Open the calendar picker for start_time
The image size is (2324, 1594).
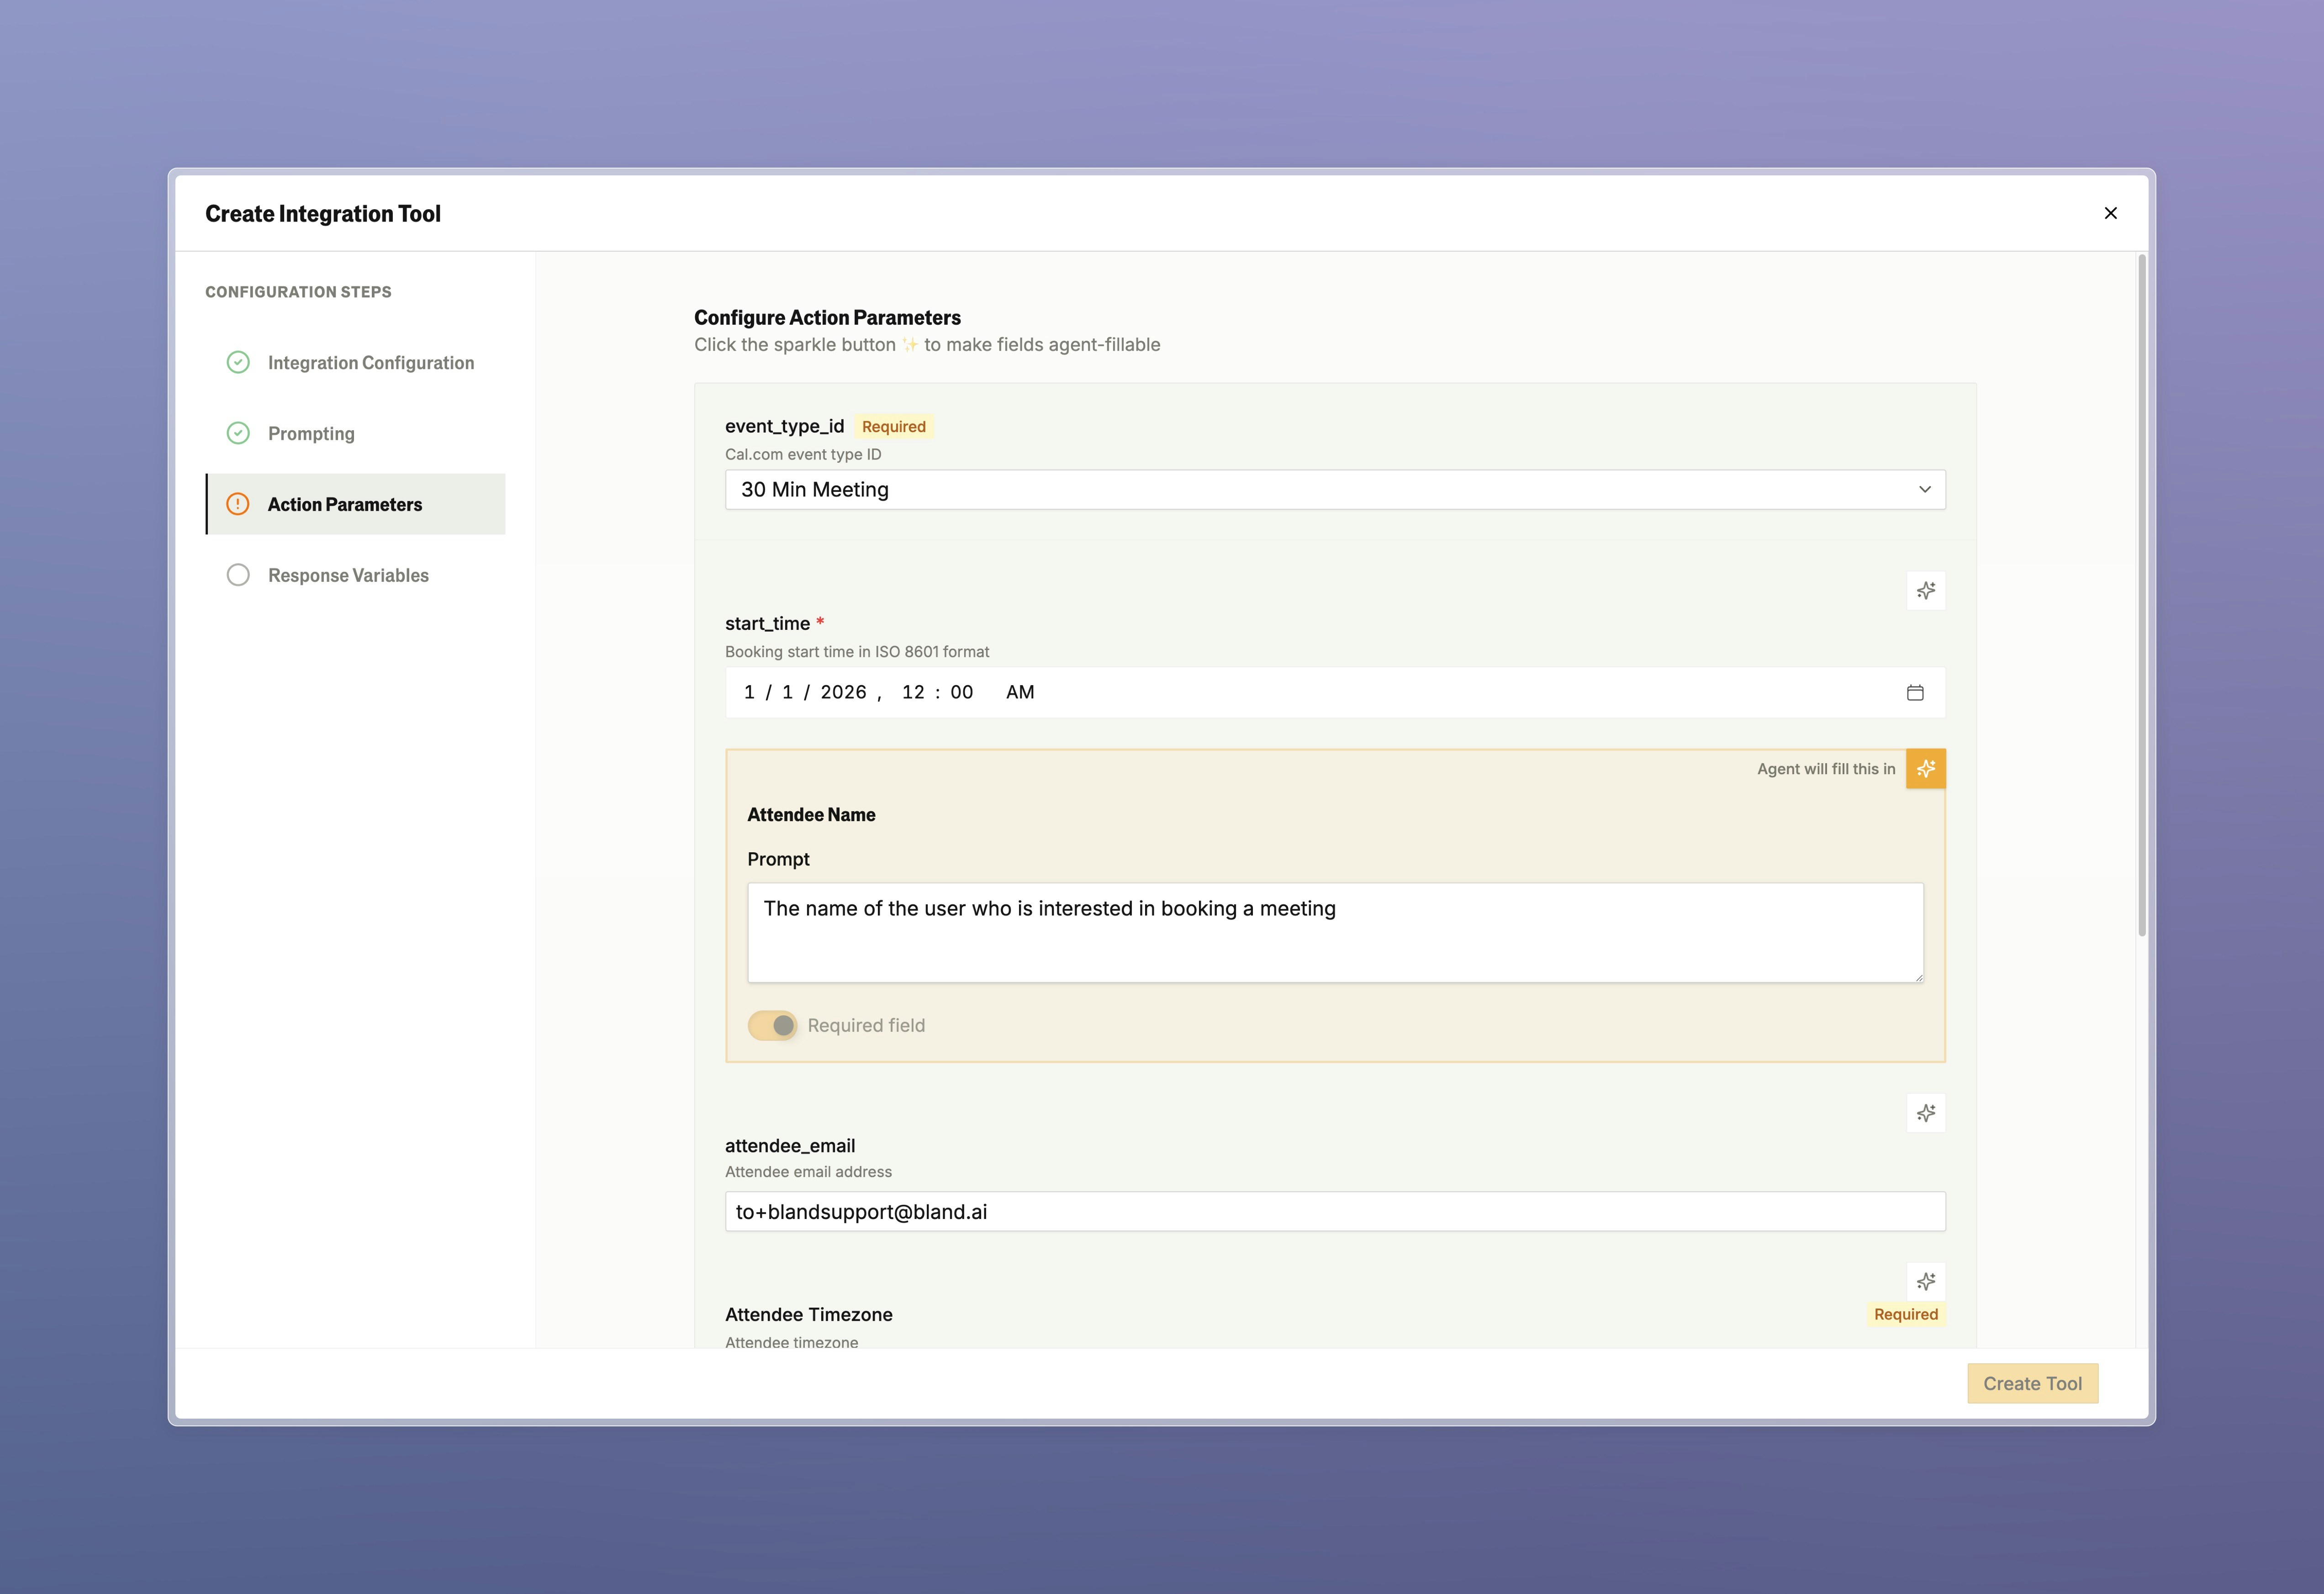1915,692
